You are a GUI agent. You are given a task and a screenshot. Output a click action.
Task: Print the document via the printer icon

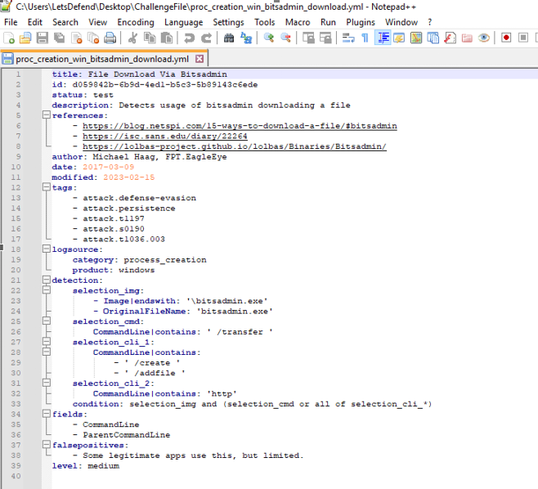tap(110, 38)
